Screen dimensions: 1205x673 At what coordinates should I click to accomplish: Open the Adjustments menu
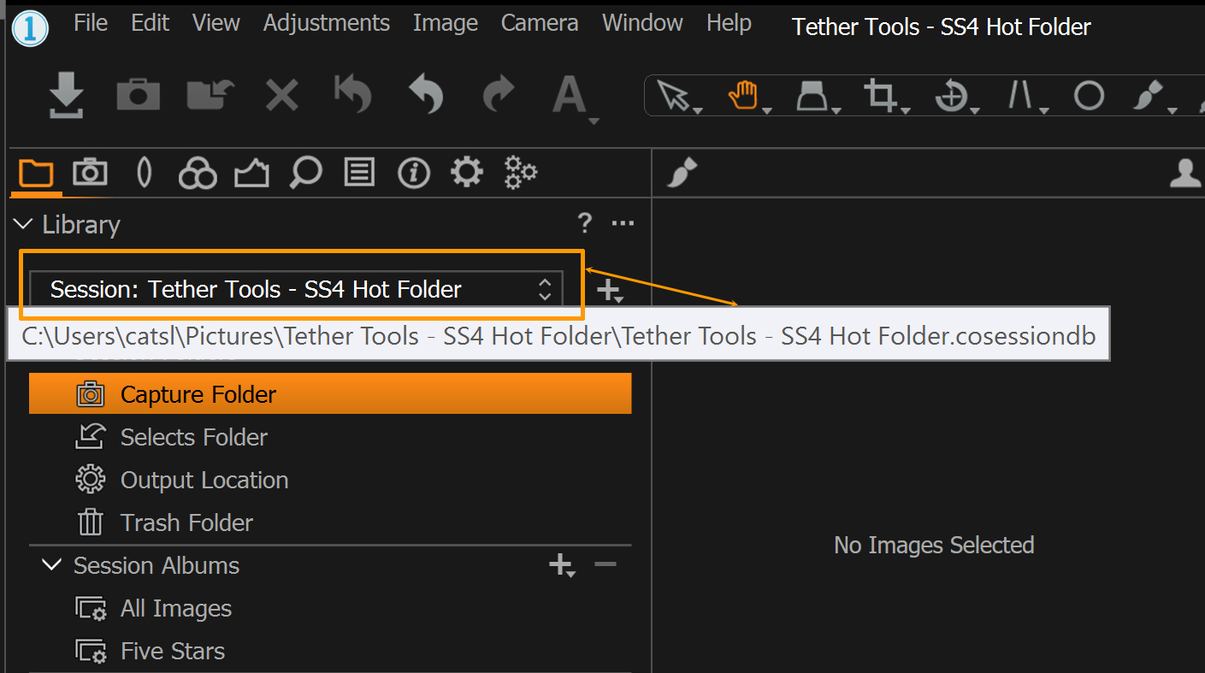click(x=326, y=23)
